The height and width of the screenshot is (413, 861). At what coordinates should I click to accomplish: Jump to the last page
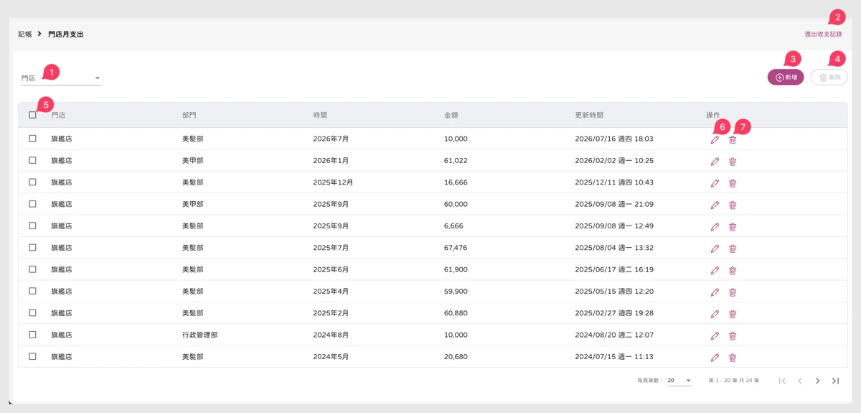pos(835,381)
